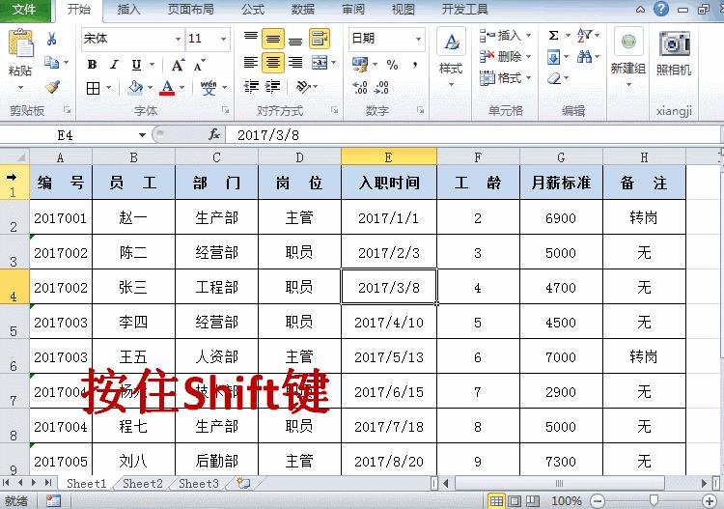Click 格式 format cells button
Image resolution: width=724 pixels, height=509 pixels.
(505, 78)
